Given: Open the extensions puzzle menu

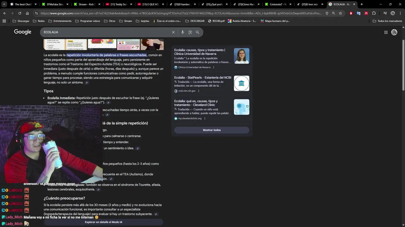Looking at the screenshot, I should 374,13.
